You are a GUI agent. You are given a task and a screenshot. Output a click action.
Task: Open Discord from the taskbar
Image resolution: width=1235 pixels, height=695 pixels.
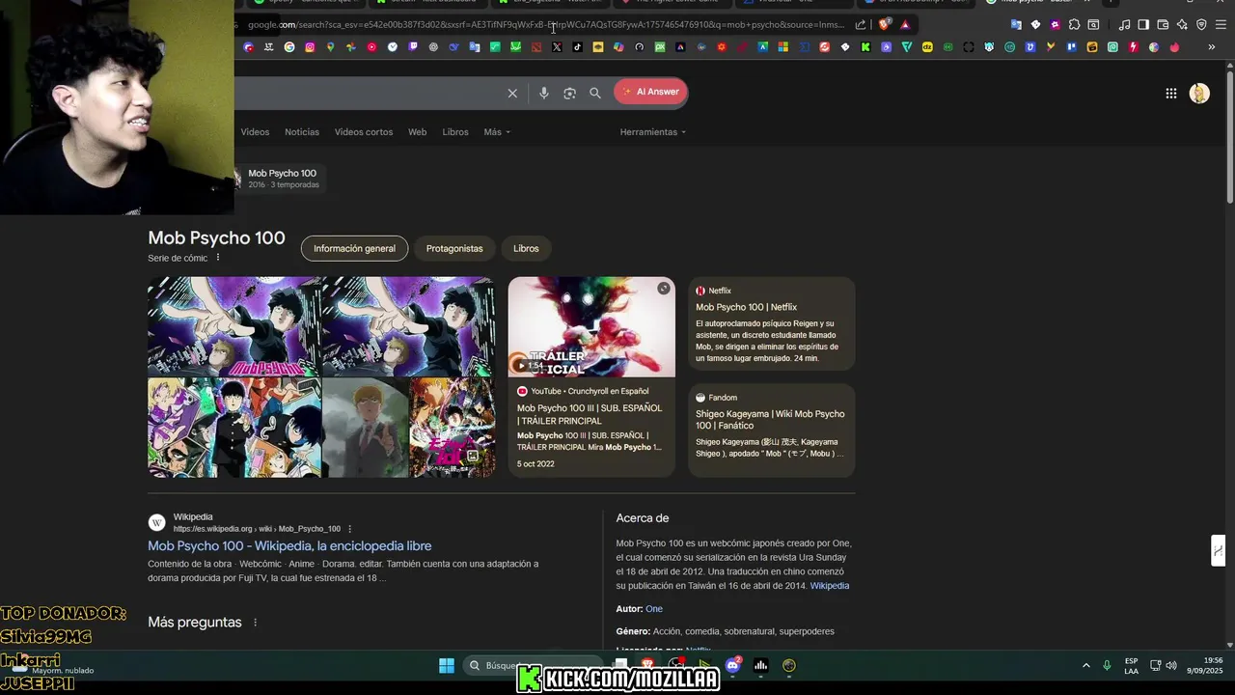point(733,665)
